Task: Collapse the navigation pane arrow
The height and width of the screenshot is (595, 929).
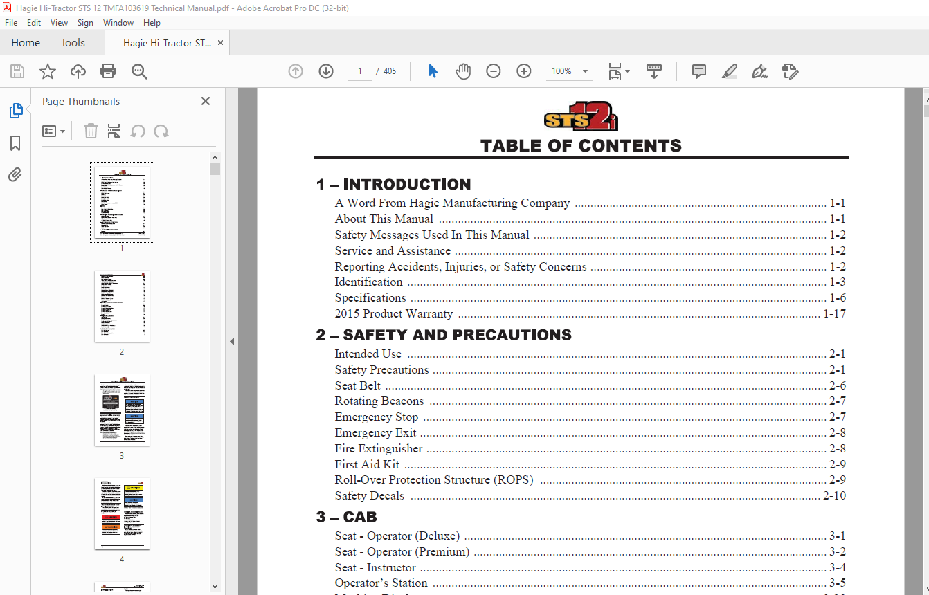Action: pyautogui.click(x=232, y=341)
